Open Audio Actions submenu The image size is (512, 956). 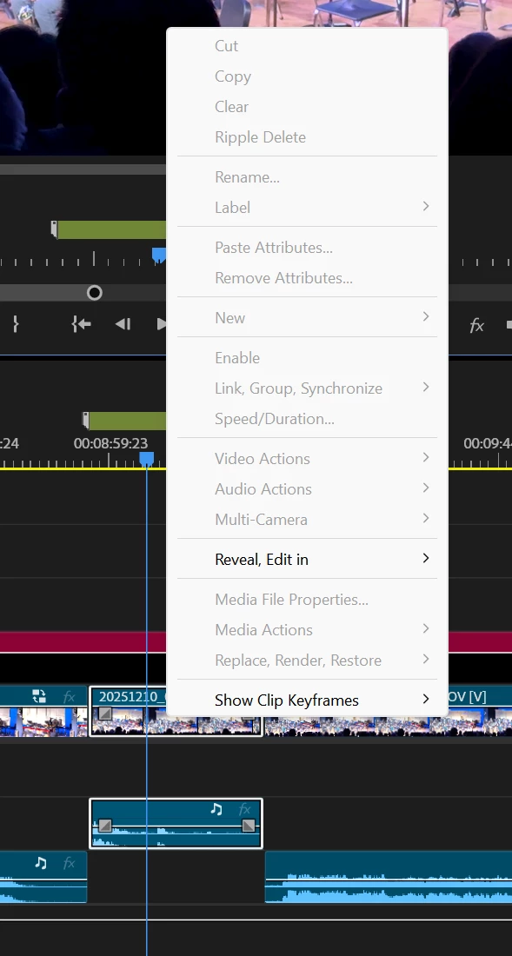click(307, 489)
